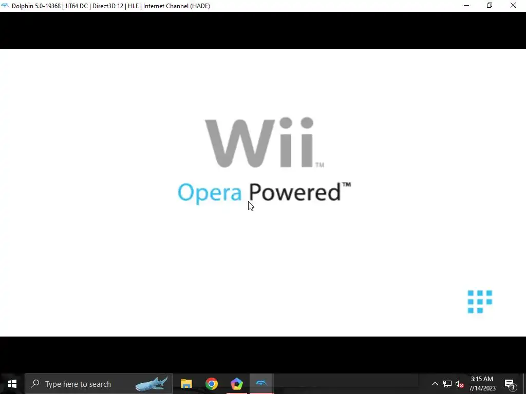Launch Google Chrome from the taskbar
The height and width of the screenshot is (394, 526).
click(211, 384)
